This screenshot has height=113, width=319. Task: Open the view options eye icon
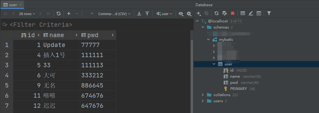point(181,14)
